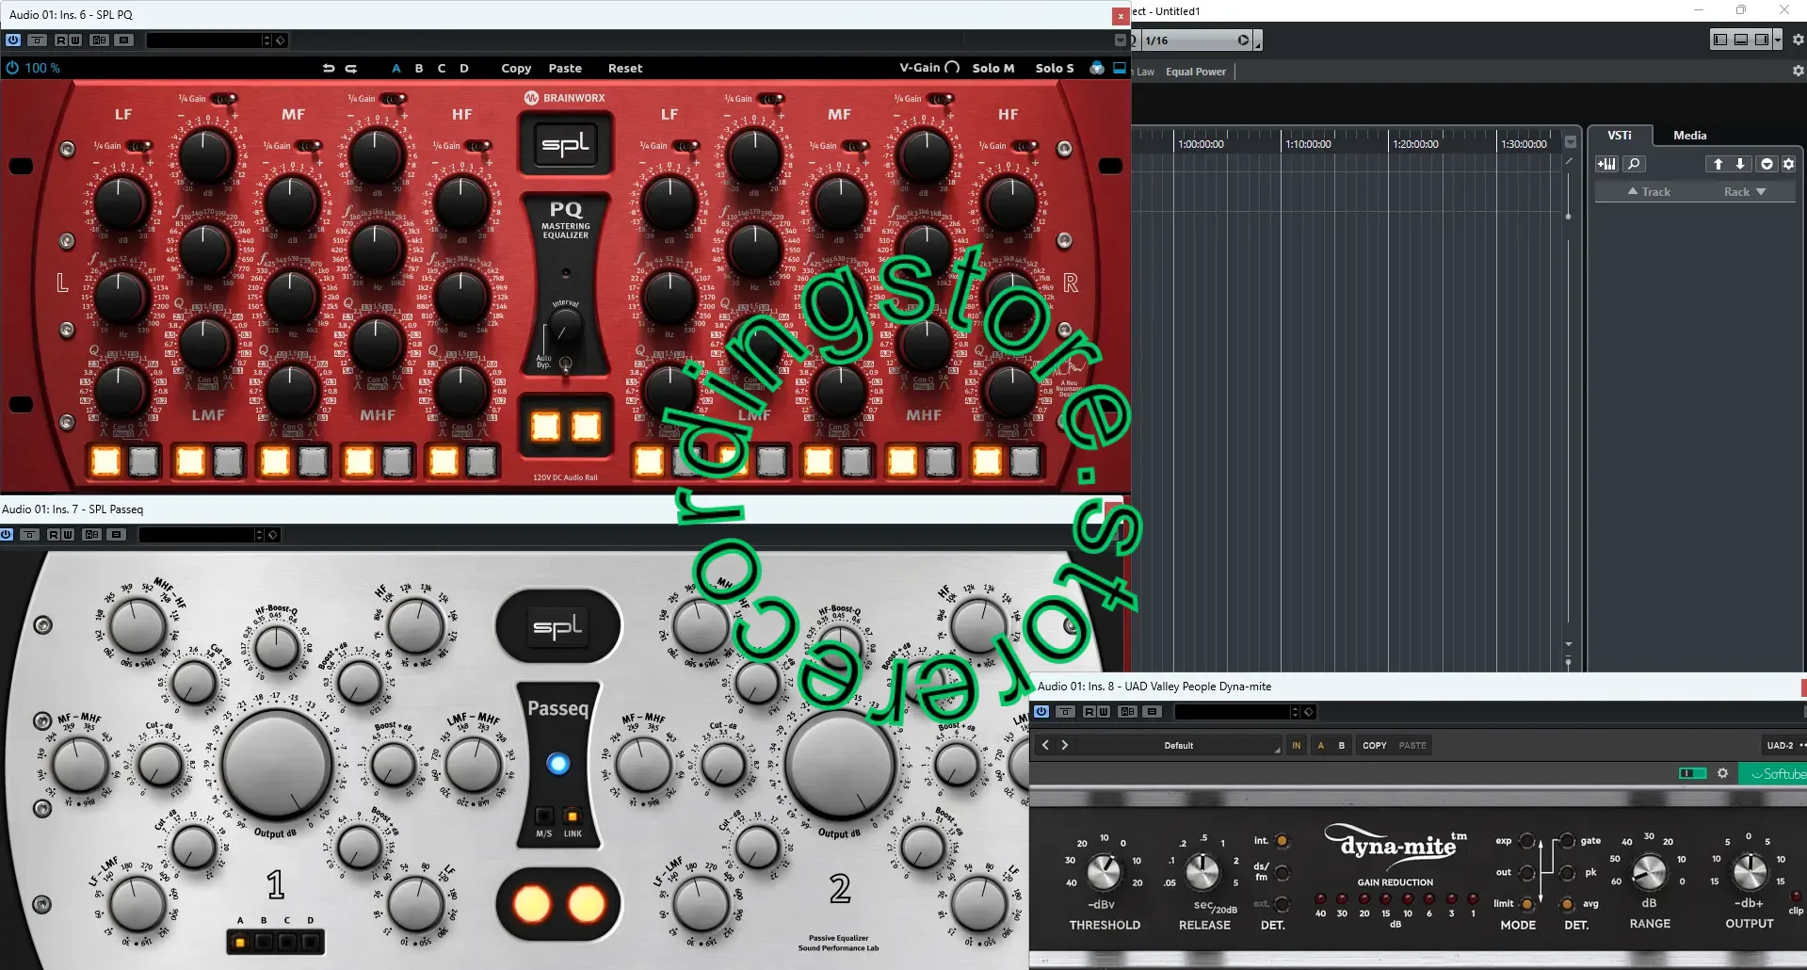
Task: Select gate mode on Dyna-mite
Action: [1567, 841]
